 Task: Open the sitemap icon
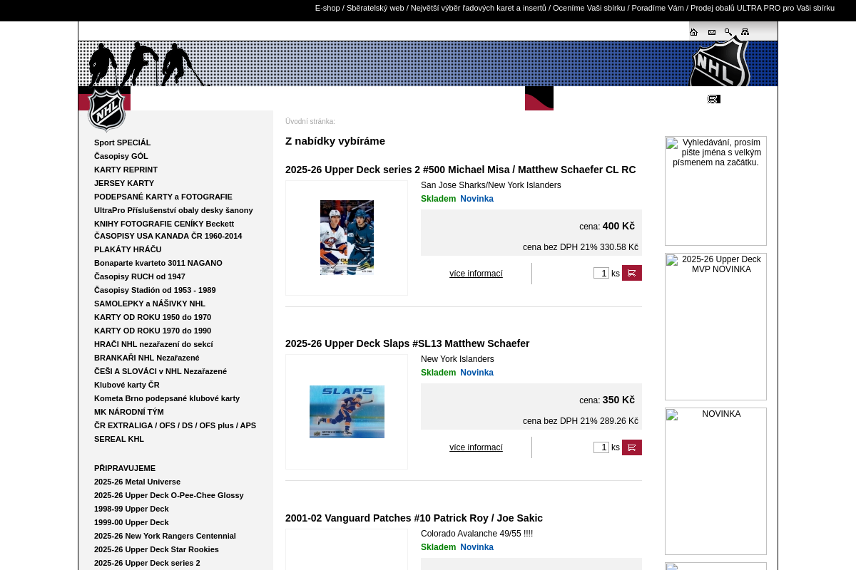745,32
